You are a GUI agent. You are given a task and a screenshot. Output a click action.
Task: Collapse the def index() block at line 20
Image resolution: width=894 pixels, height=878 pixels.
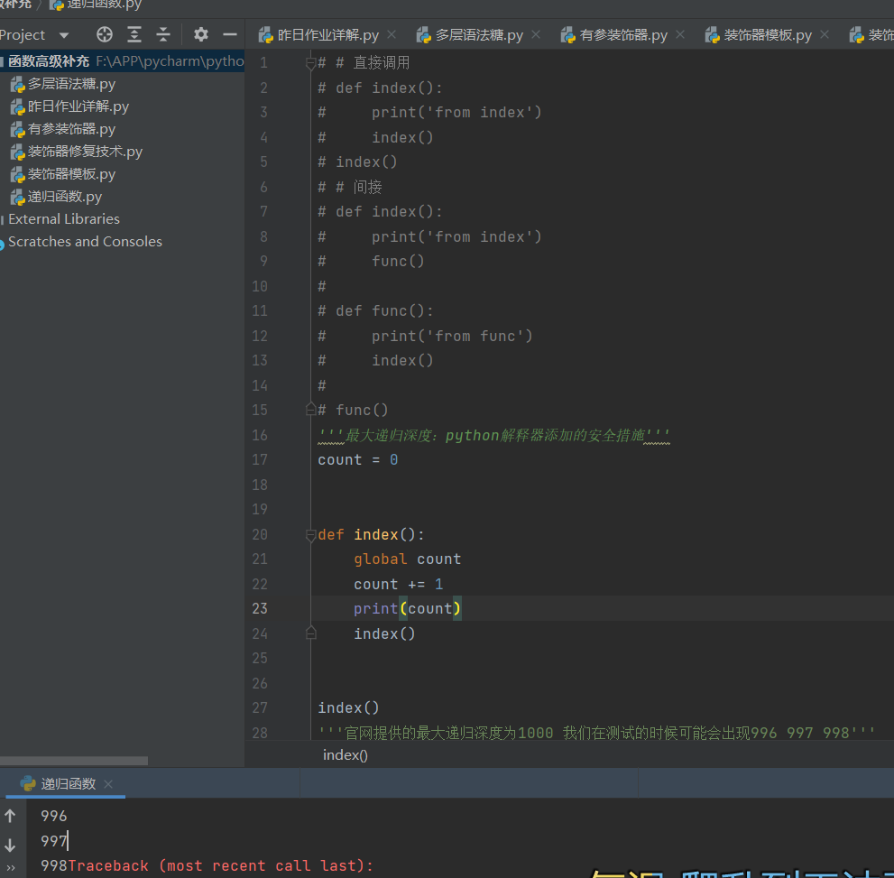(x=311, y=534)
